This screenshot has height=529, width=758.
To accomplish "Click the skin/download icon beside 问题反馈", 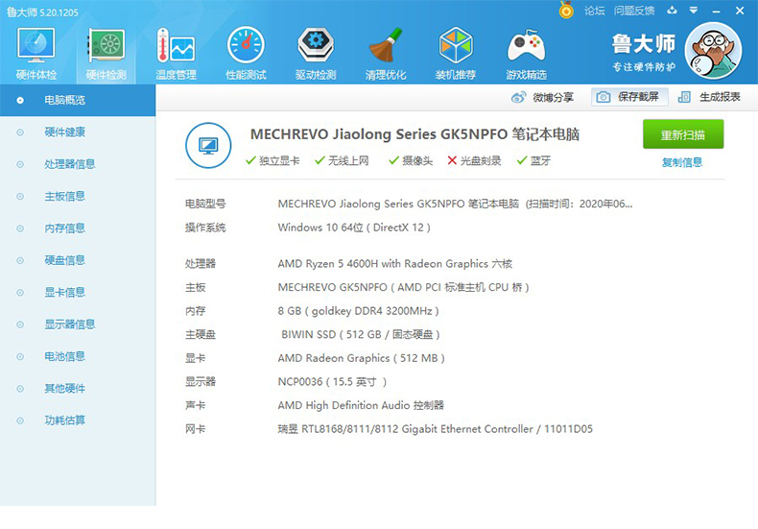I will pos(672,11).
